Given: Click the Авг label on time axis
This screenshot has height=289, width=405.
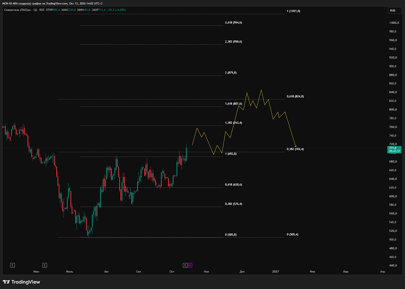Looking at the screenshot, I should pos(107,272).
